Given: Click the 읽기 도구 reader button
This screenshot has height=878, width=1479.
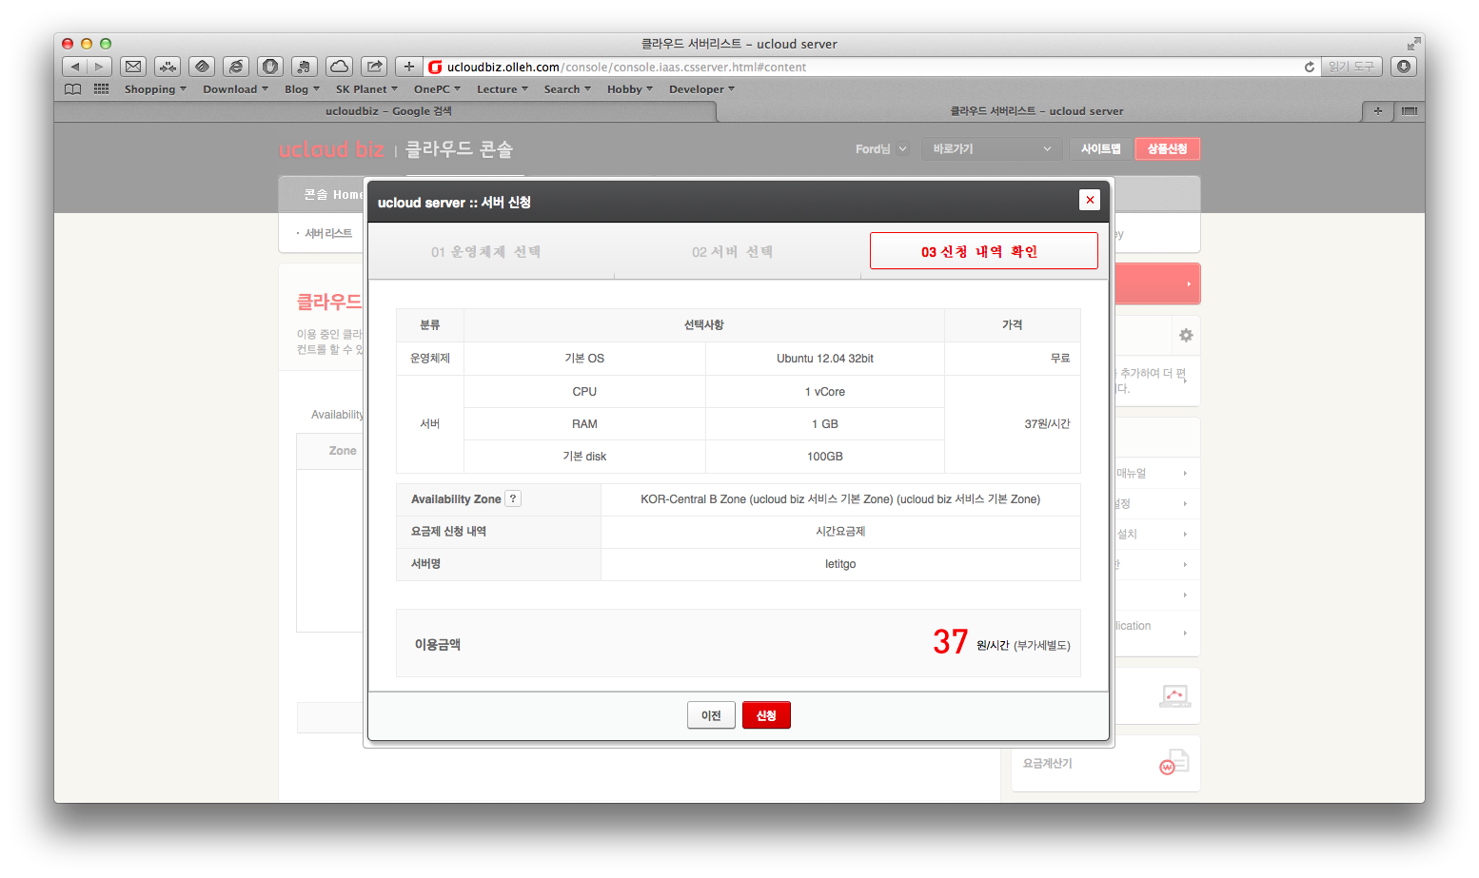Looking at the screenshot, I should coord(1351,67).
